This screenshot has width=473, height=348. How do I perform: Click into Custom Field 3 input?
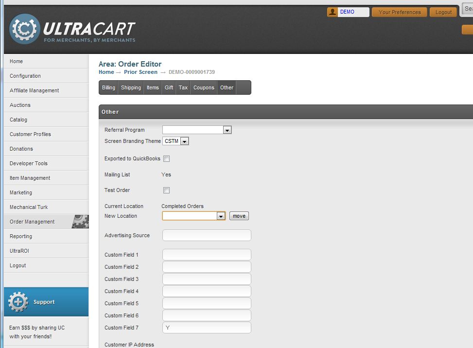(207, 279)
